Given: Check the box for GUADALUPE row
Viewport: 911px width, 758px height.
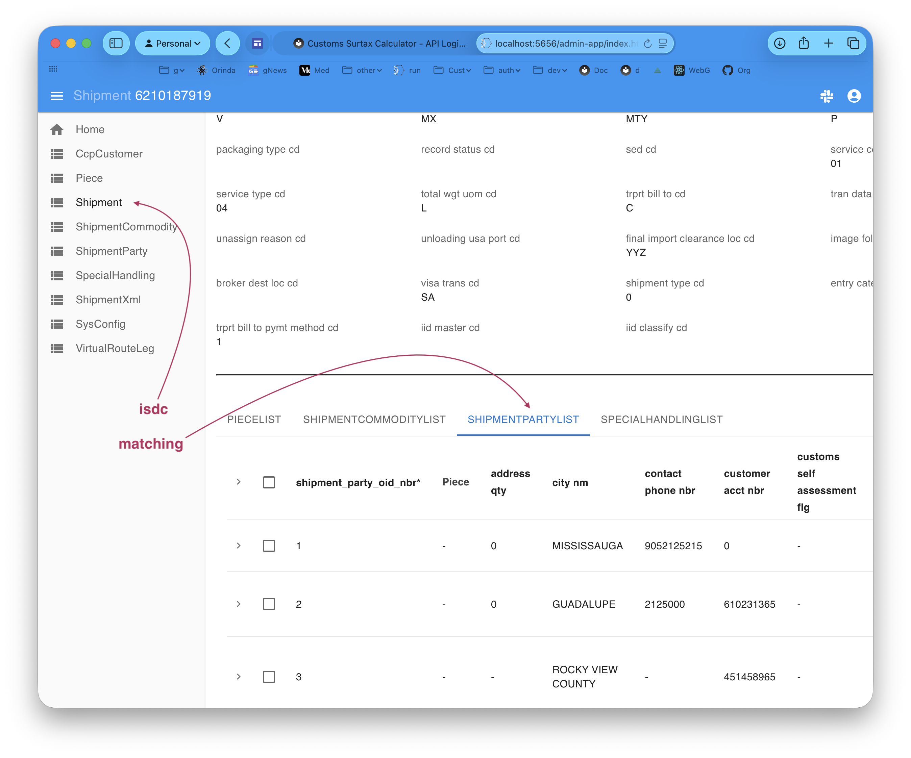Looking at the screenshot, I should click(269, 604).
